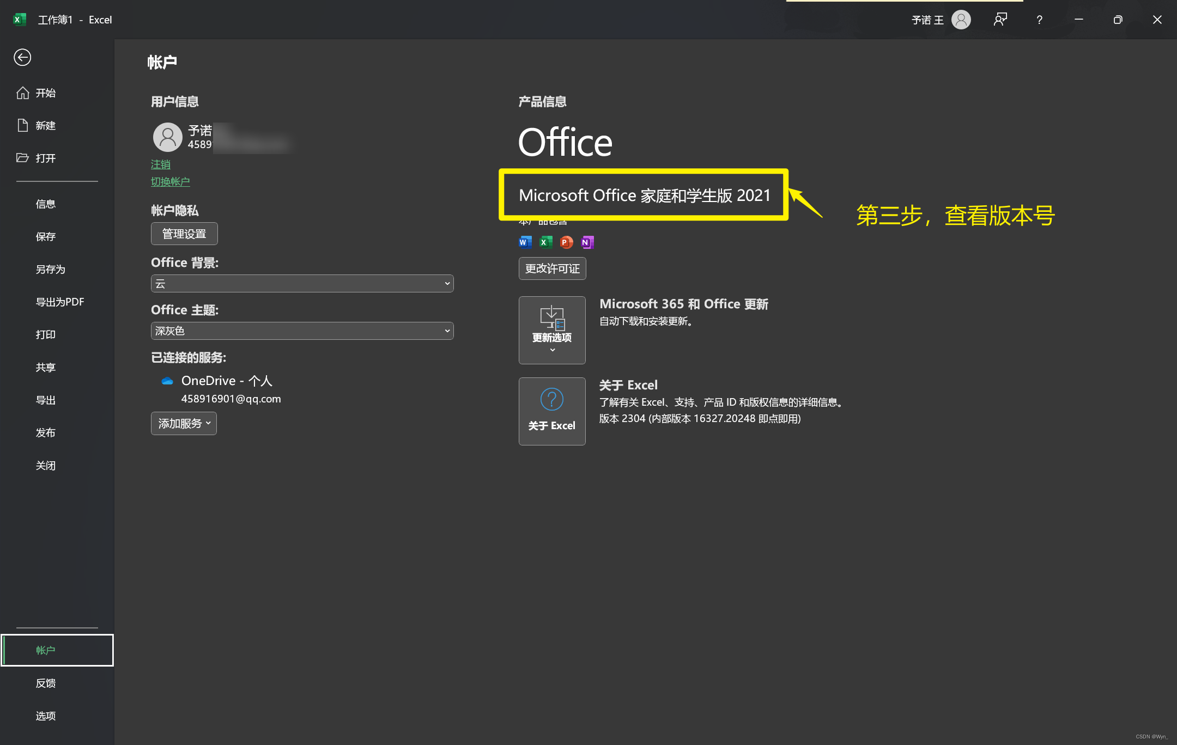Select 另存为 in the sidebar

50,270
